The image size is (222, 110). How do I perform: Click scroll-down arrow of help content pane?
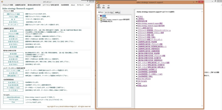click(x=202, y=106)
